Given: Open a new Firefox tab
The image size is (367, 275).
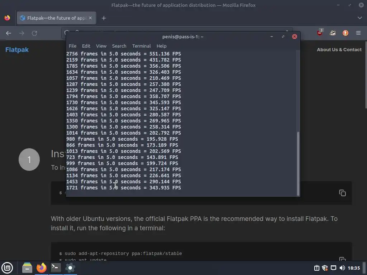Looking at the screenshot, I should pyautogui.click(x=104, y=18).
